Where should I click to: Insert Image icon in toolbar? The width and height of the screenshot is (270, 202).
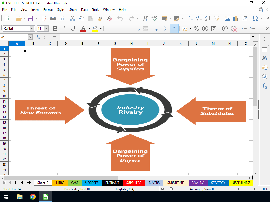click(227, 18)
